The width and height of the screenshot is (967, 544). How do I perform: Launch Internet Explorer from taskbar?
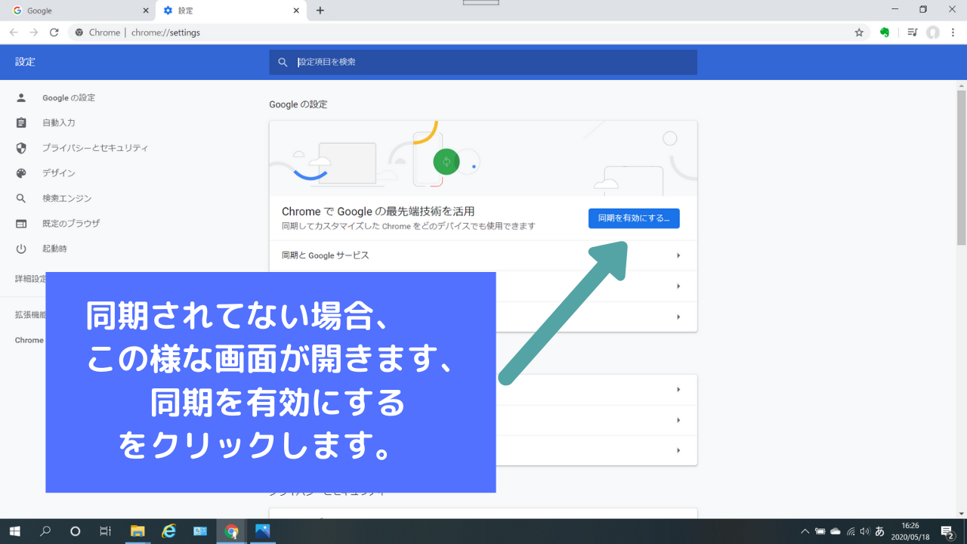169,531
